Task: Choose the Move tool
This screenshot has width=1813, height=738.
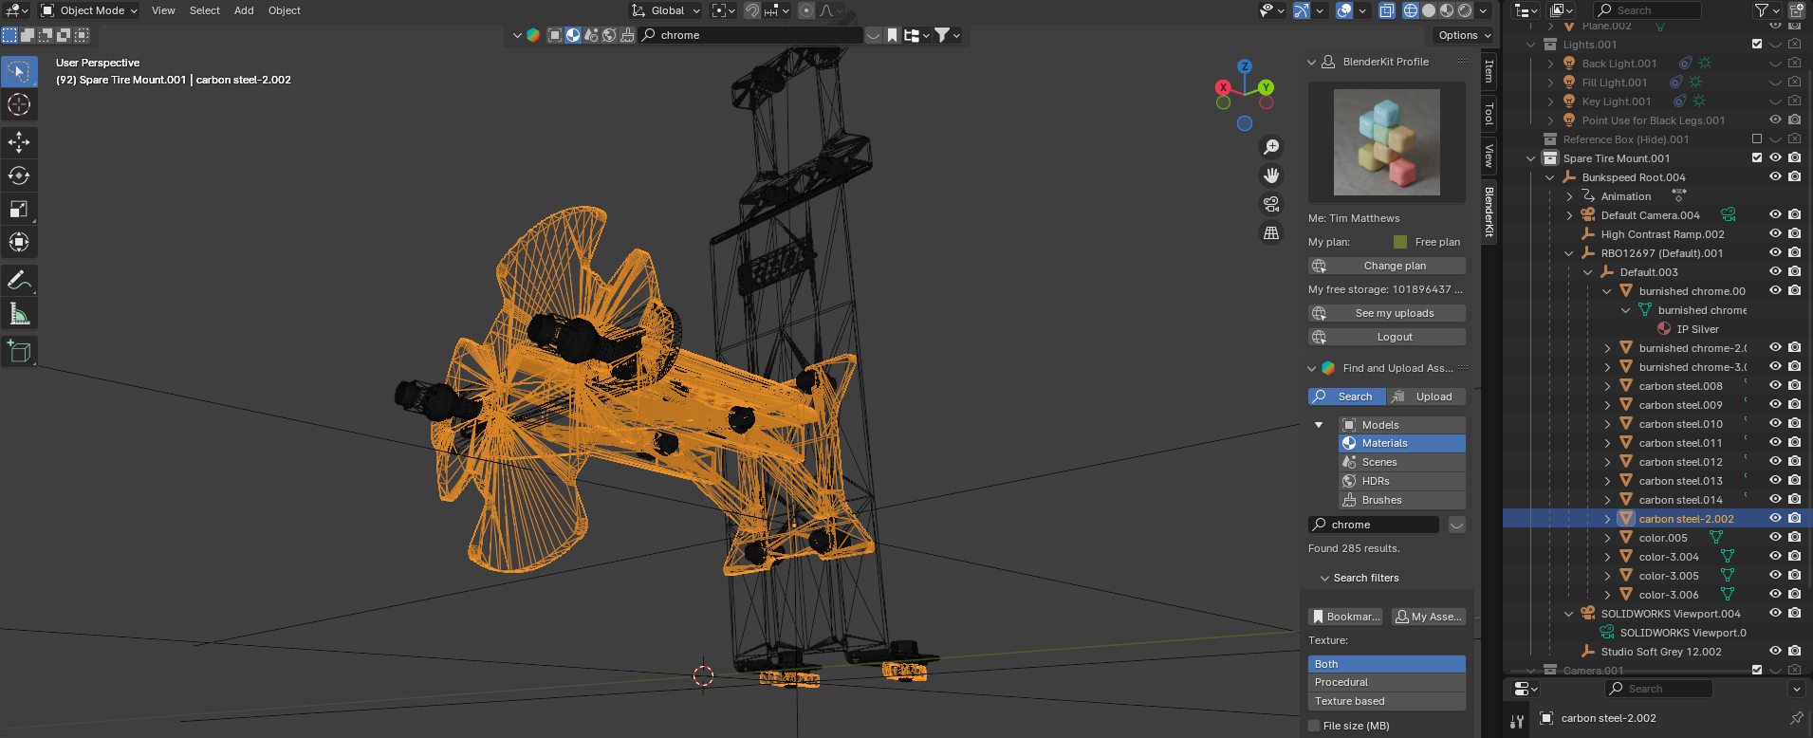Action: [x=19, y=142]
